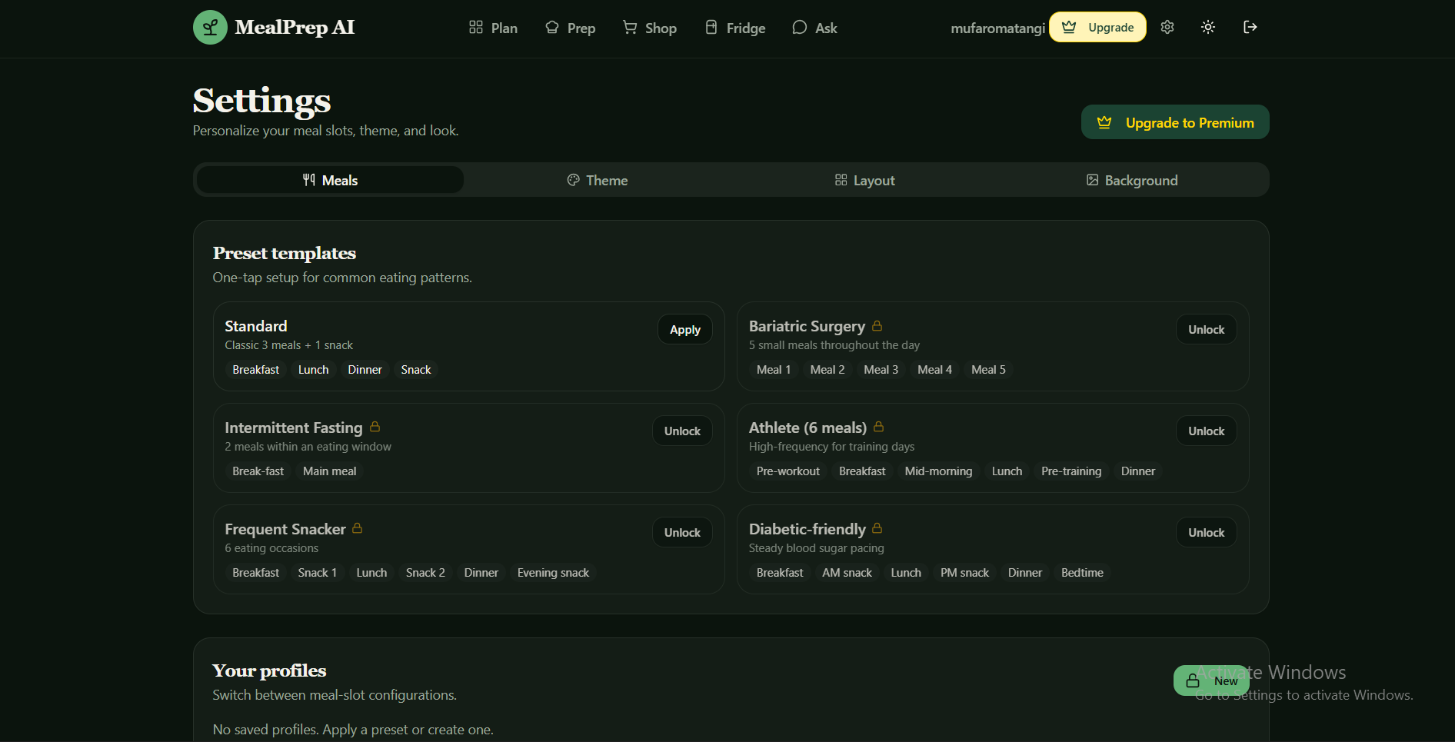Open the Fridge page
Image resolution: width=1455 pixels, height=742 pixels.
coord(735,28)
